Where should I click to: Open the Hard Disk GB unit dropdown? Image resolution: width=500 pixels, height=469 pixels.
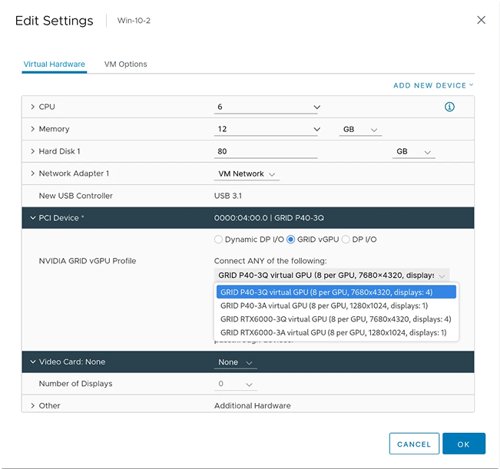click(413, 152)
